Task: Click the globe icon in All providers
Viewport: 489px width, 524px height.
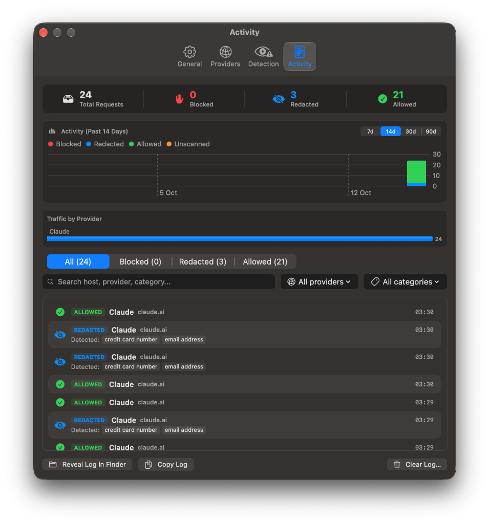Action: [291, 282]
